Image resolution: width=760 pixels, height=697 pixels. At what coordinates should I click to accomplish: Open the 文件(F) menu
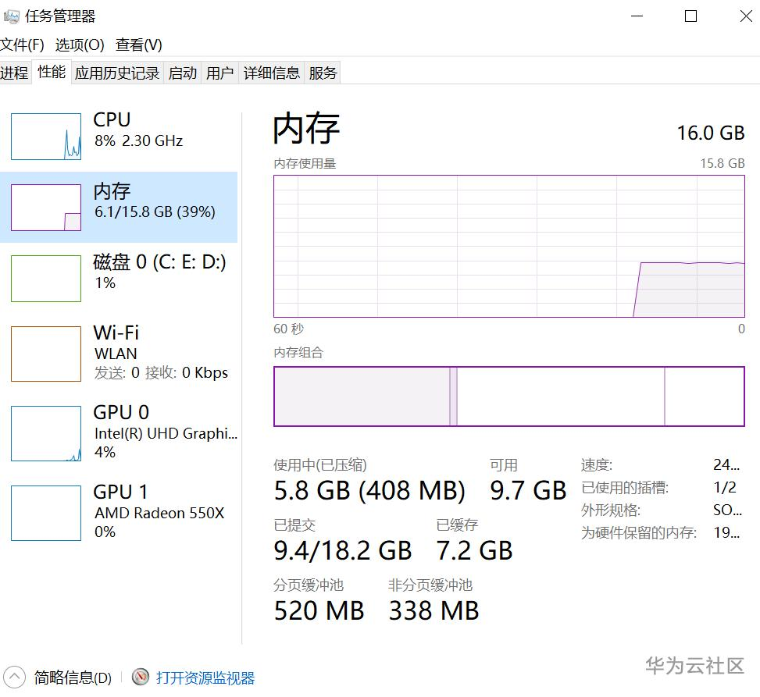pos(22,45)
